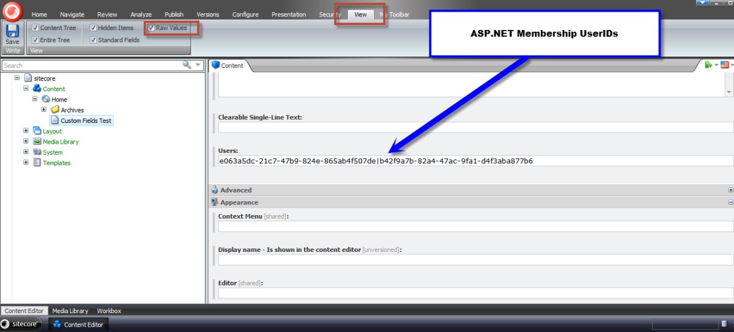Open the search options dropdown arrow

point(198,65)
